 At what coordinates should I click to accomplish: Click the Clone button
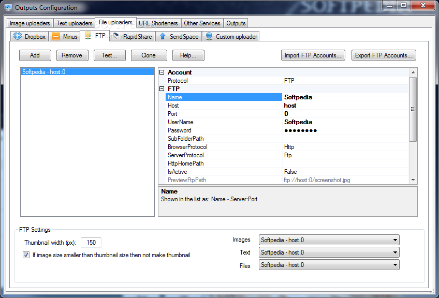tap(149, 55)
